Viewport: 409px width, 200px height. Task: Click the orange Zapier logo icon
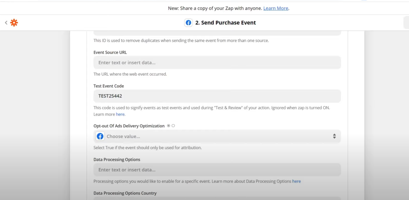click(14, 23)
